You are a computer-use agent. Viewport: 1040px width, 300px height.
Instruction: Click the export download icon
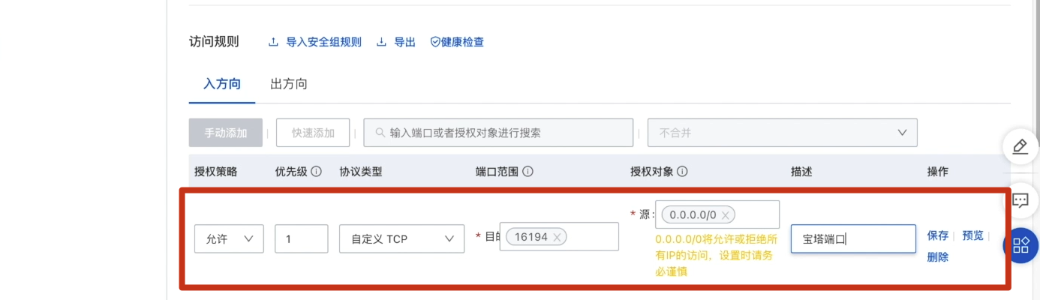[x=381, y=42]
